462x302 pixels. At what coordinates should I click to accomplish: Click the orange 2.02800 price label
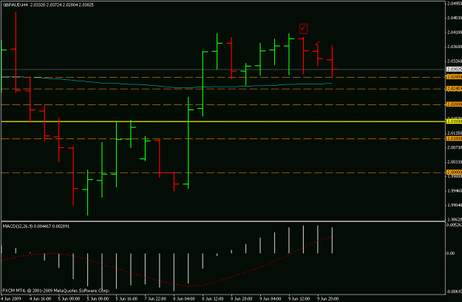454,77
